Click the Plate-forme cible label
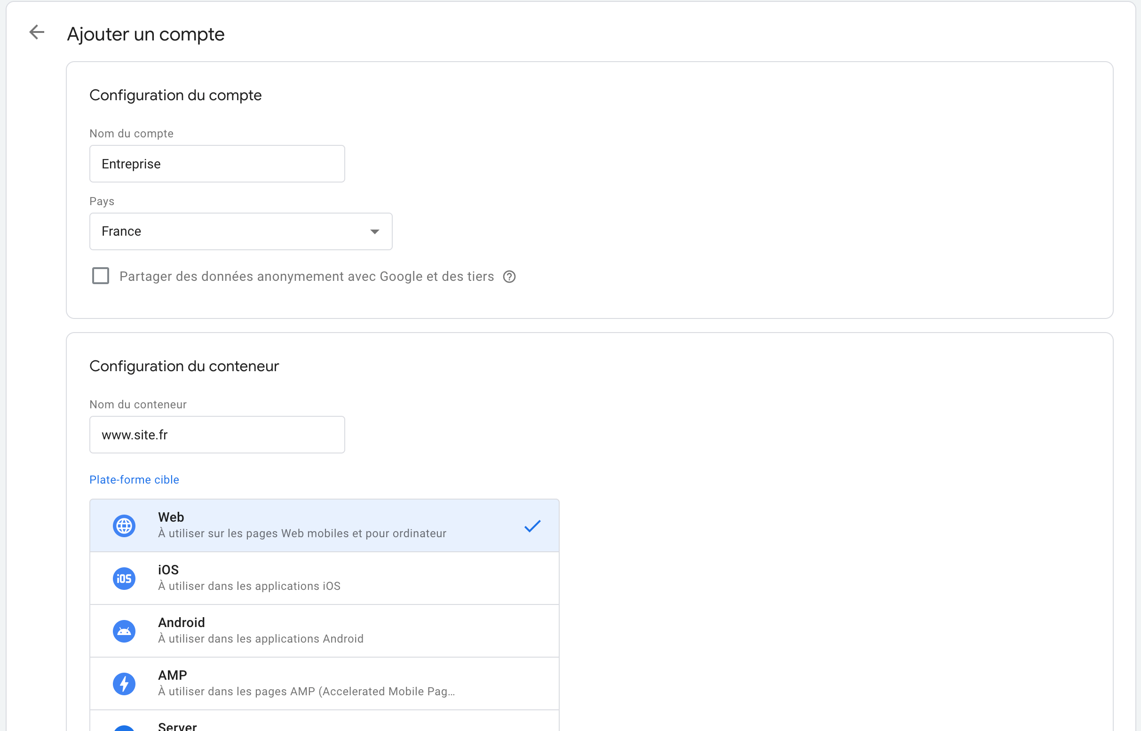1141x731 pixels. tap(135, 479)
